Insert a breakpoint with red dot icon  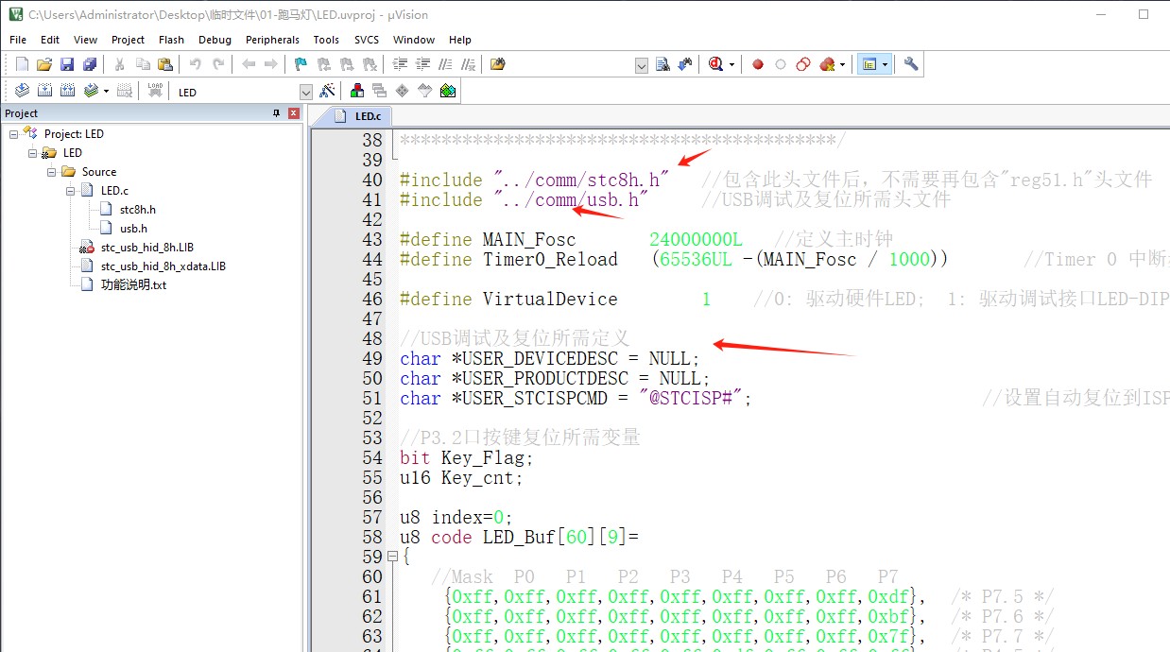click(758, 64)
